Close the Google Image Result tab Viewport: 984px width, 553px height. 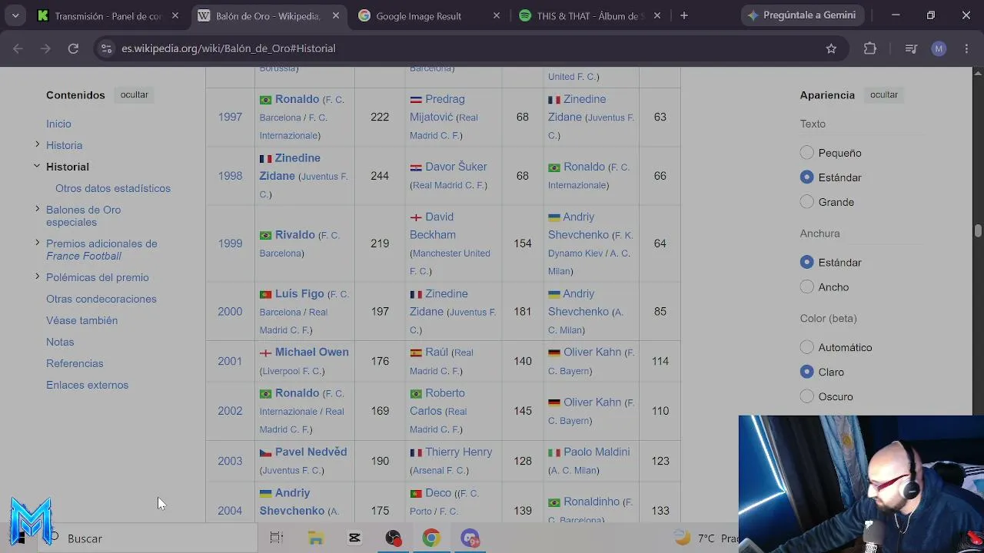[496, 15]
